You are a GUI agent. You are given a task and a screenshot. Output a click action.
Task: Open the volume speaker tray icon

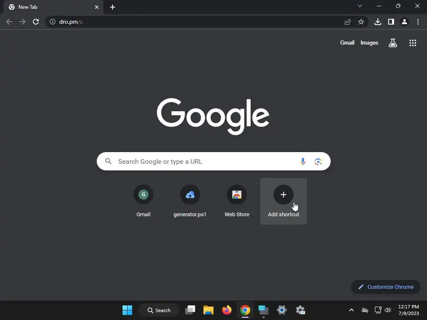[387, 310]
